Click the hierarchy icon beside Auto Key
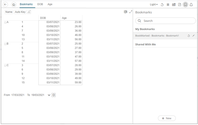Screen dimensions: 198x125 click(29, 12)
